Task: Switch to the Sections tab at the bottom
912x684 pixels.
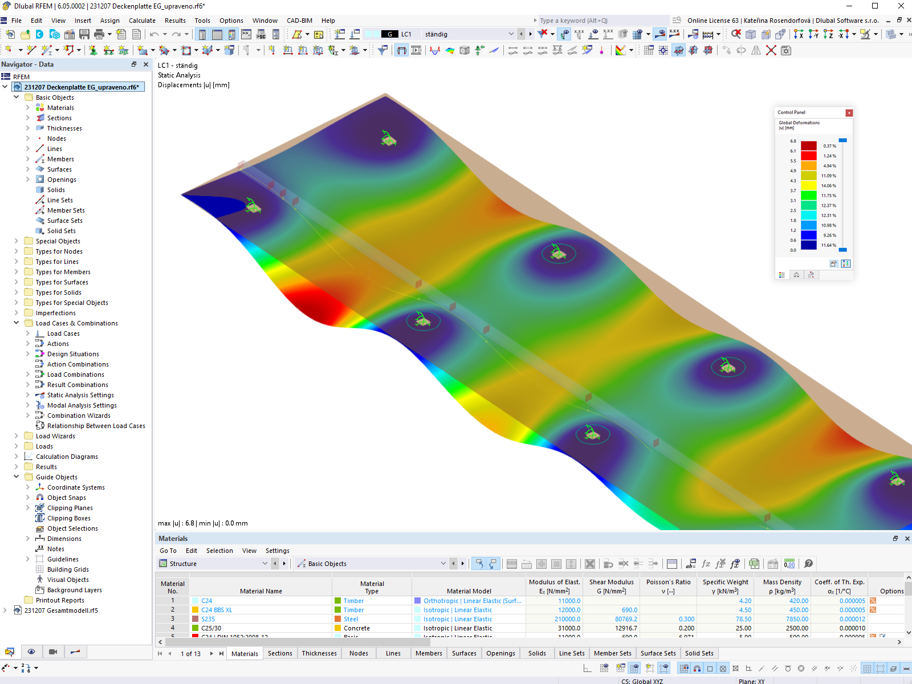Action: pos(280,653)
